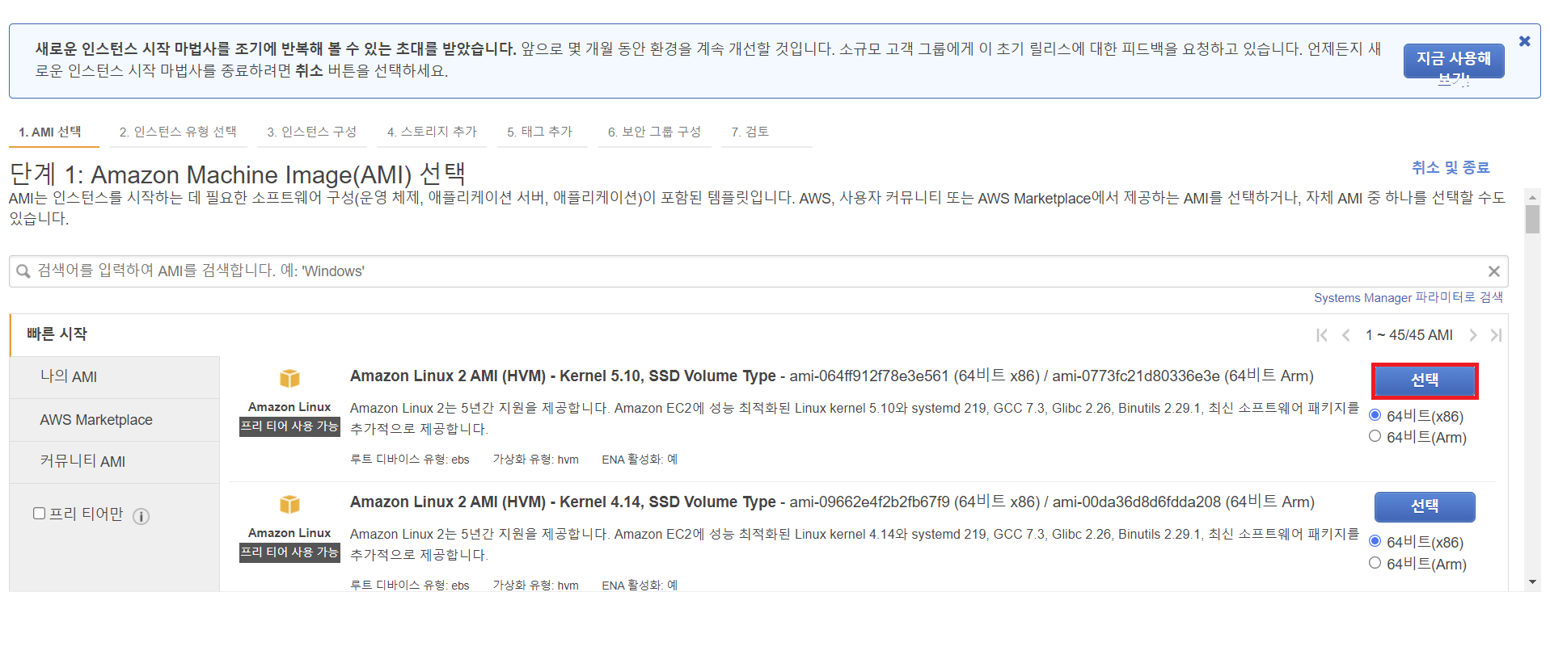Focus the AMI search input field

(758, 271)
